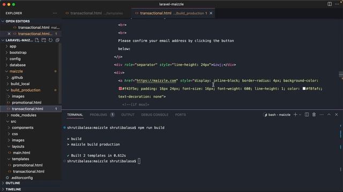Click the 'npm run build' command line
Image resolution: width=343 pixels, height=192 pixels.
click(x=151, y=128)
